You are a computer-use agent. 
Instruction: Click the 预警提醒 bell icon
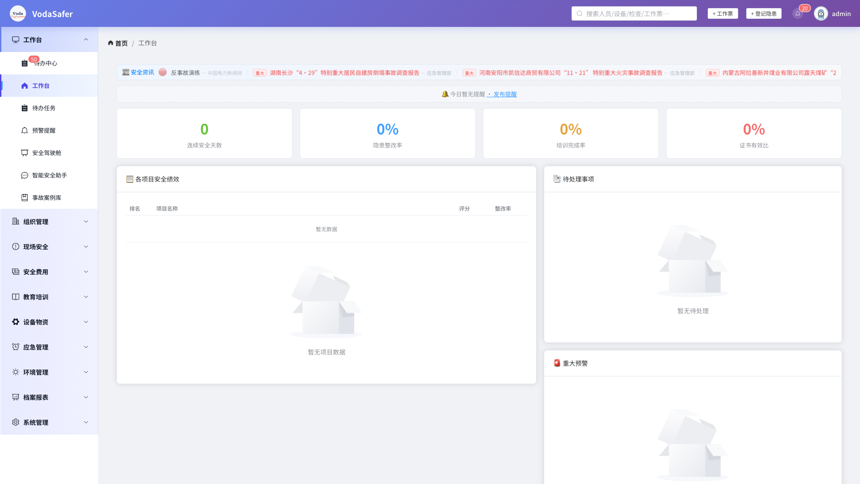(25, 130)
